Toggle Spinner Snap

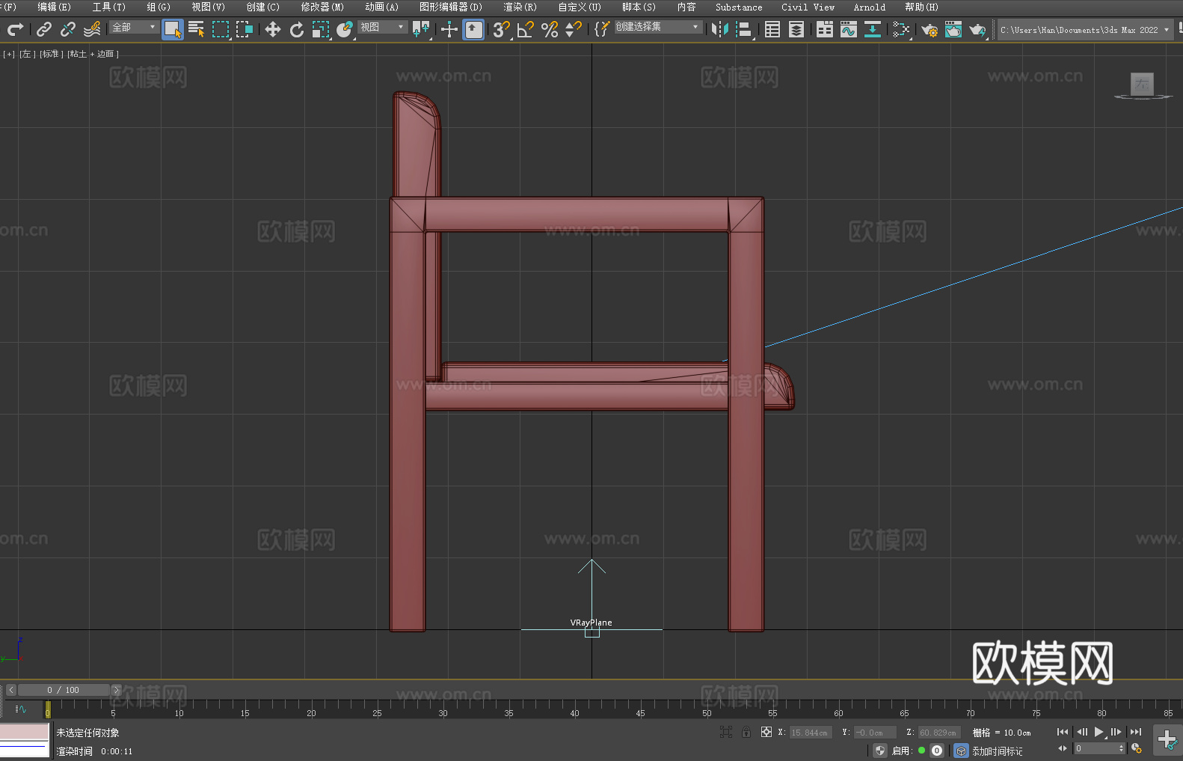point(574,29)
